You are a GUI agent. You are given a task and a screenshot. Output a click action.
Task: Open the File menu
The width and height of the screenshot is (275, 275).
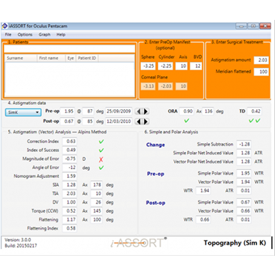(x=8, y=34)
